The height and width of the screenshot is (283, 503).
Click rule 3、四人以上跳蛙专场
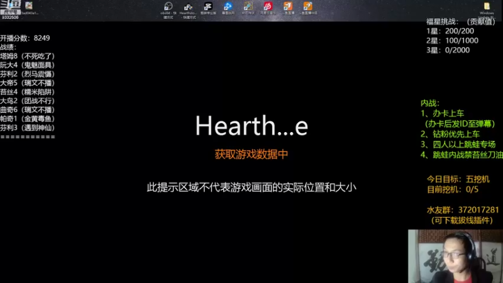pyautogui.click(x=458, y=145)
